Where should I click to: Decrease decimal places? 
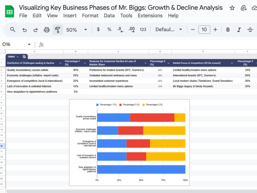tap(120, 30)
